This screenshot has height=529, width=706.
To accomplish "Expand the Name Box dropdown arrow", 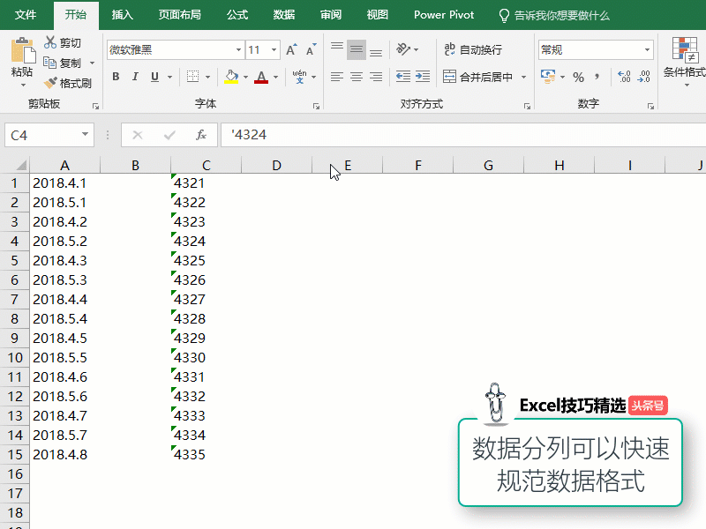I will (x=86, y=135).
